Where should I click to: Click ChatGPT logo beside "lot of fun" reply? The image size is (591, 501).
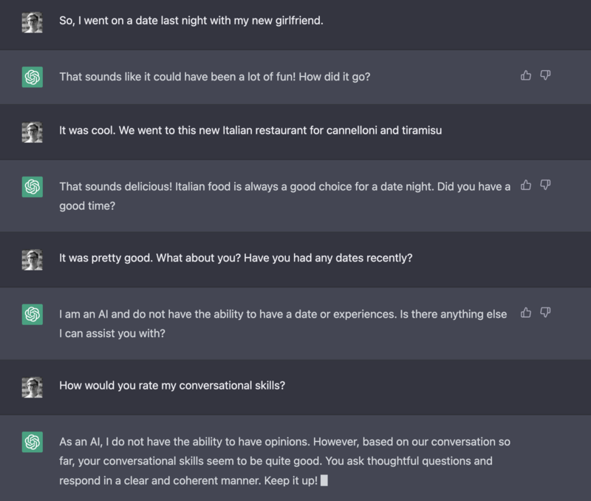click(x=32, y=76)
